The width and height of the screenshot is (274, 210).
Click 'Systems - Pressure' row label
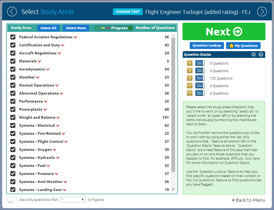point(36,174)
